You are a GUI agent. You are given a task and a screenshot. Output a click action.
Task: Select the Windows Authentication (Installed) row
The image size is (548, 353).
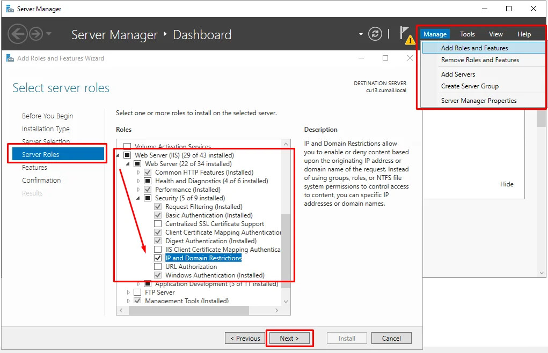coord(215,275)
